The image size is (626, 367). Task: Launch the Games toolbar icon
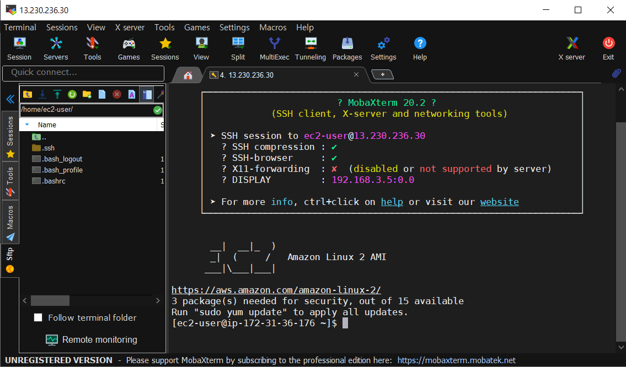(x=129, y=48)
